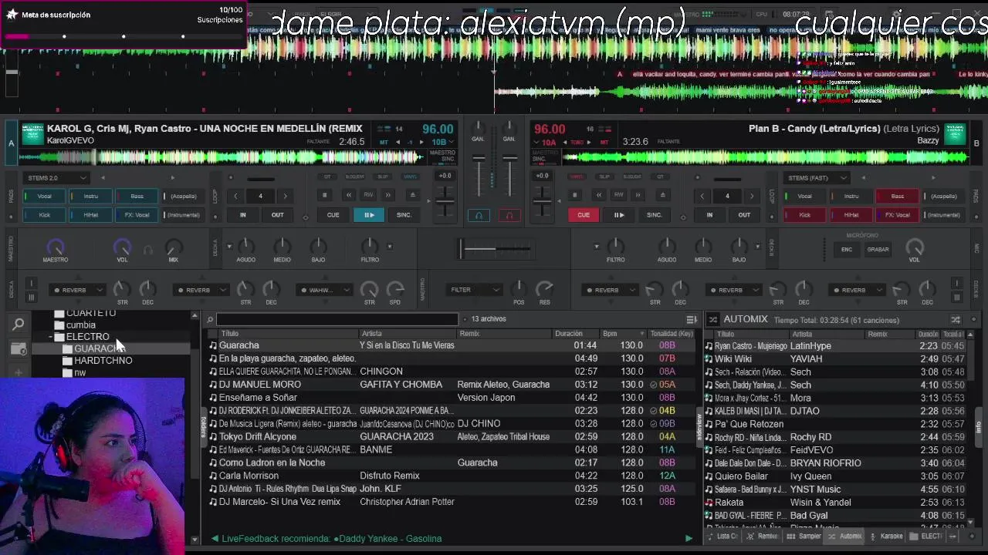Stop playback on deck A
The image size is (988, 555).
(325, 195)
